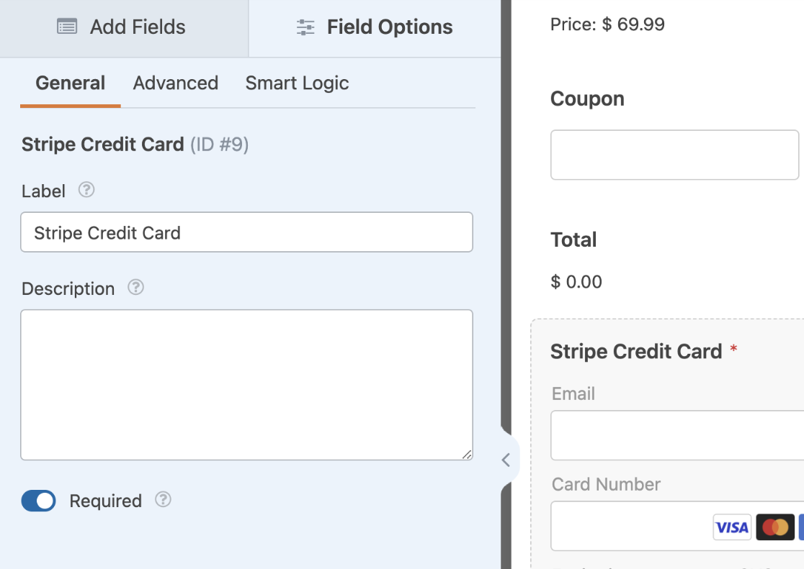Click the Field Options sliders icon
804x569 pixels.
click(305, 27)
